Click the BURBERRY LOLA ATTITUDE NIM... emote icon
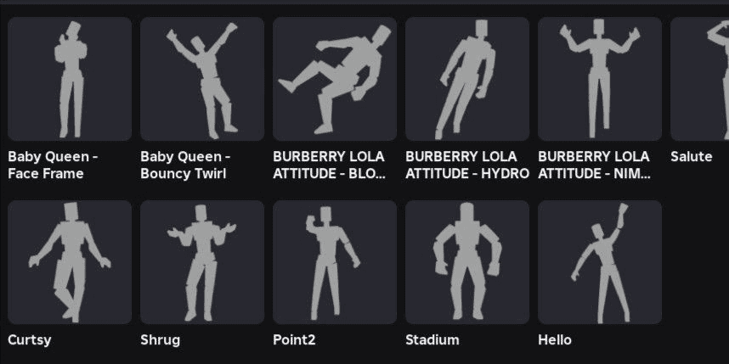 tap(600, 79)
